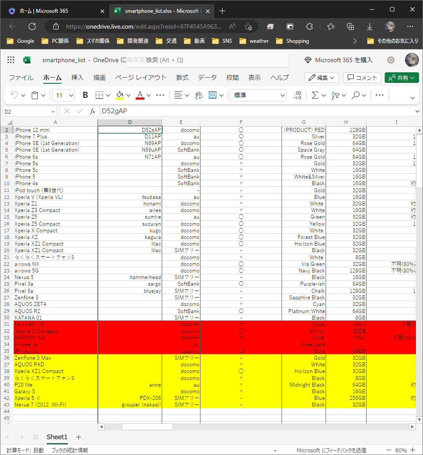Viewport: 423px width, 455px height.
Task: Click the Find magnifier icon
Action: [x=356, y=95]
